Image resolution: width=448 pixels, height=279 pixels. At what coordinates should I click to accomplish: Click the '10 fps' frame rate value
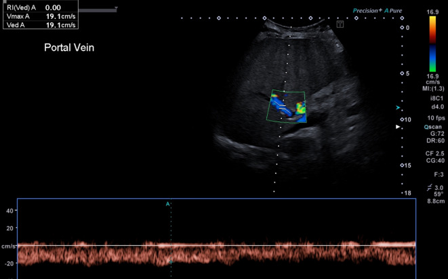(436, 118)
